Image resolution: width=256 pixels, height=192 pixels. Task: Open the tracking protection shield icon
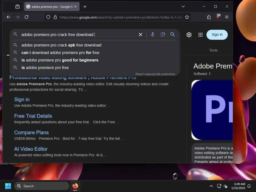coord(48,17)
